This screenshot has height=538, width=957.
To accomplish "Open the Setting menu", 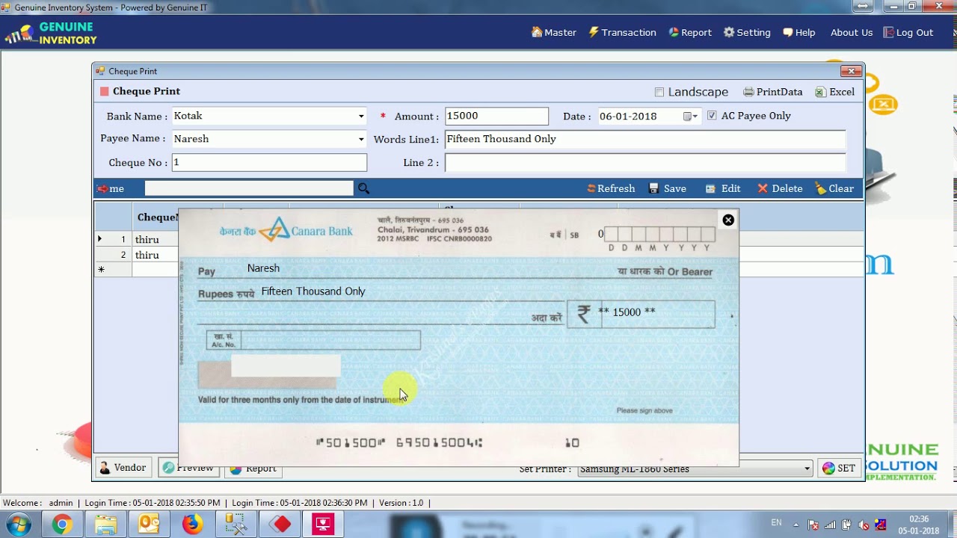I will [x=747, y=32].
